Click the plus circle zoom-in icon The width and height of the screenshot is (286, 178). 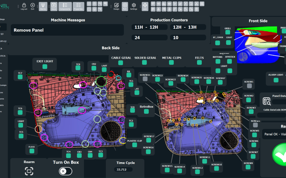pyautogui.click(x=89, y=4)
